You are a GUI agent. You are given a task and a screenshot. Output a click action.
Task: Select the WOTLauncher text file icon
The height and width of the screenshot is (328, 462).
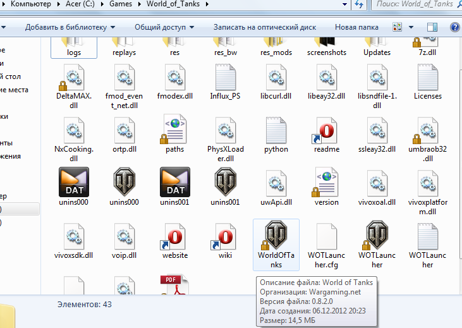427,236
